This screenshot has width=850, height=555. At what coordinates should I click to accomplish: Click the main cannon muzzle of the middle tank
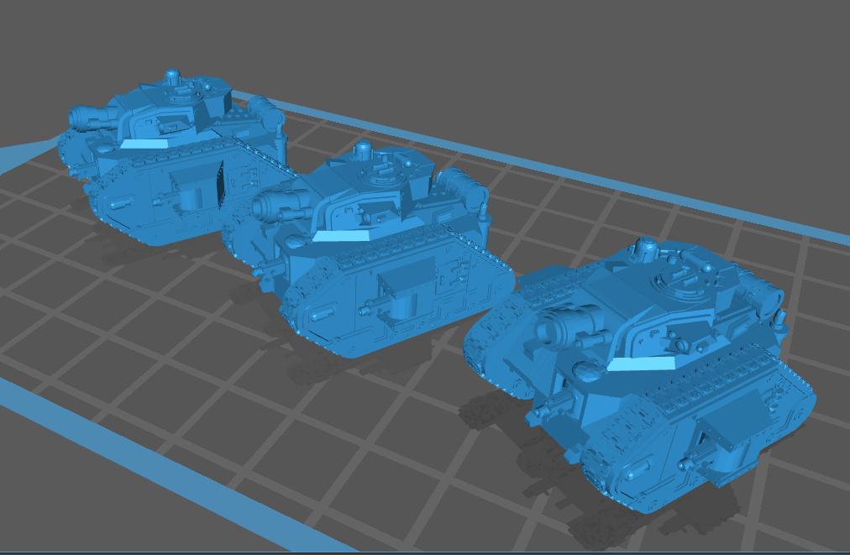[x=263, y=206]
